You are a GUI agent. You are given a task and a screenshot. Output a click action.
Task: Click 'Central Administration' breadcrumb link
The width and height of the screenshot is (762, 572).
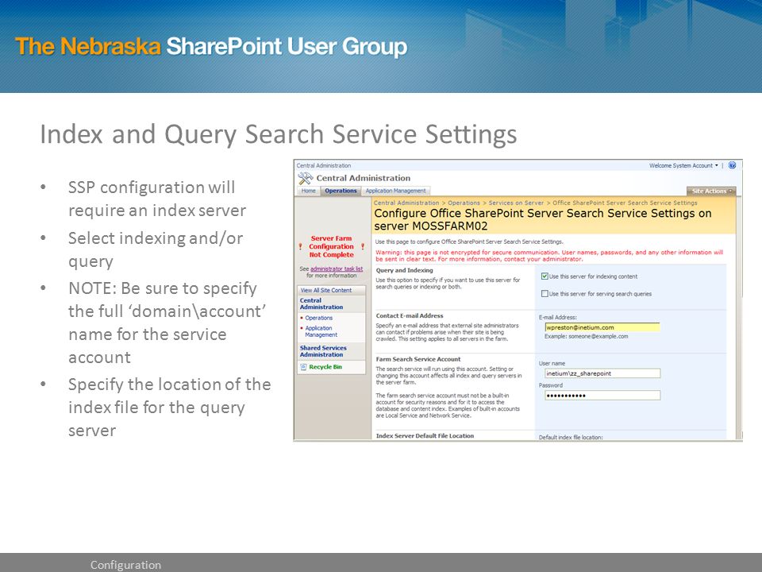(406, 203)
